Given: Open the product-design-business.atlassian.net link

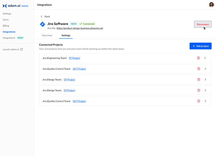Looking at the screenshot, I should [x=80, y=28].
